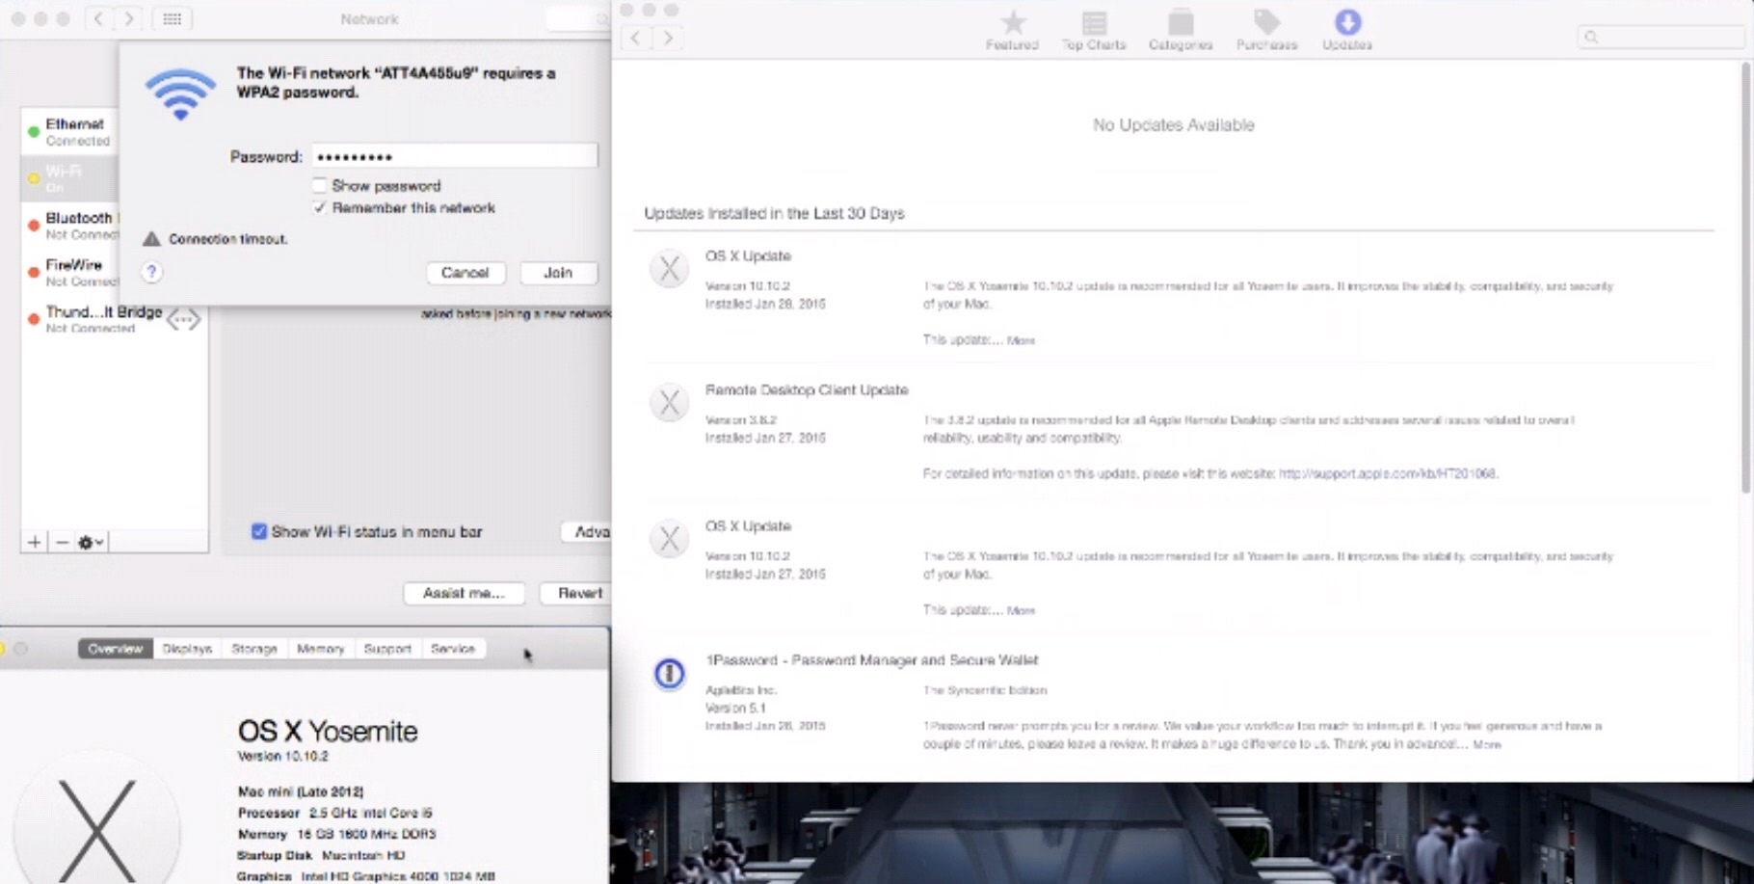The image size is (1754, 884).
Task: Remove the selected network service
Action: pyautogui.click(x=62, y=542)
